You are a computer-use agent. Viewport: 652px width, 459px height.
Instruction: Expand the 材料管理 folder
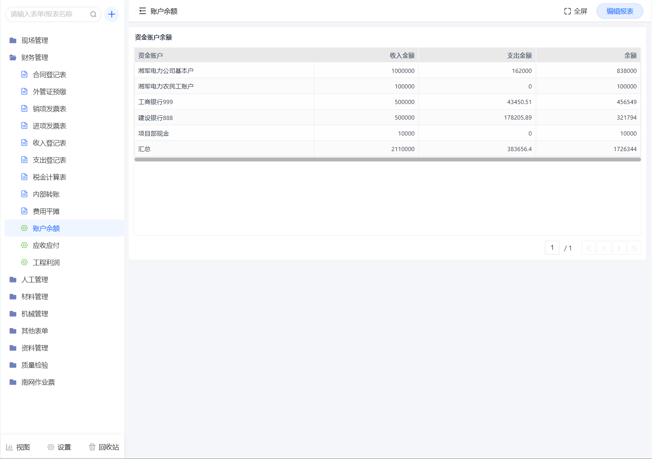click(x=35, y=297)
